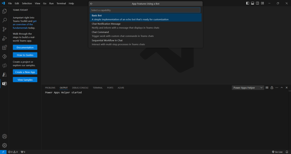Toggle primary side bar visibility

[248, 3]
